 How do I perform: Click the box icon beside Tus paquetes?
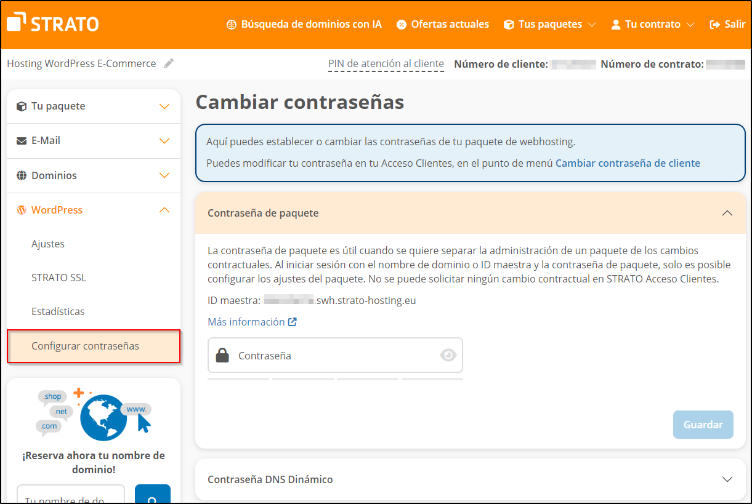(x=508, y=24)
